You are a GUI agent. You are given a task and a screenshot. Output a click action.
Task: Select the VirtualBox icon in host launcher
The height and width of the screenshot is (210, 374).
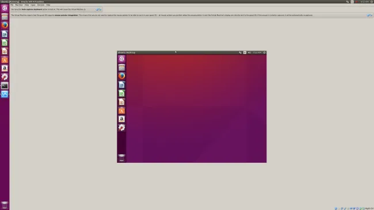5,94
